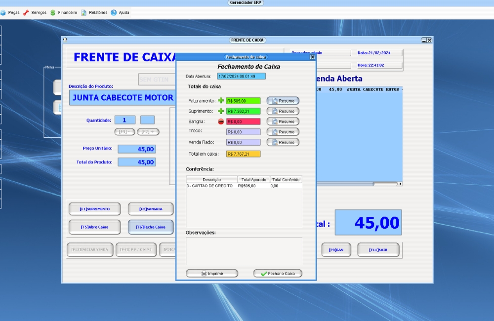Click the [F12]INICIAR VENDA button
The image size is (494, 321).
click(x=90, y=249)
